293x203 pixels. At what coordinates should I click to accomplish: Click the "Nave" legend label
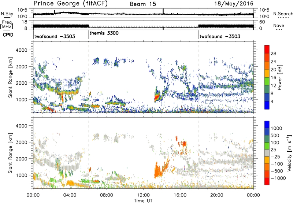click(279, 25)
